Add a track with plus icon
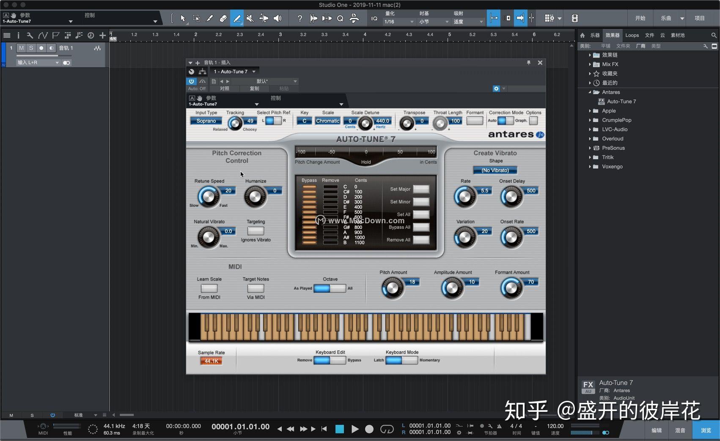The height and width of the screenshot is (441, 720). 102,36
